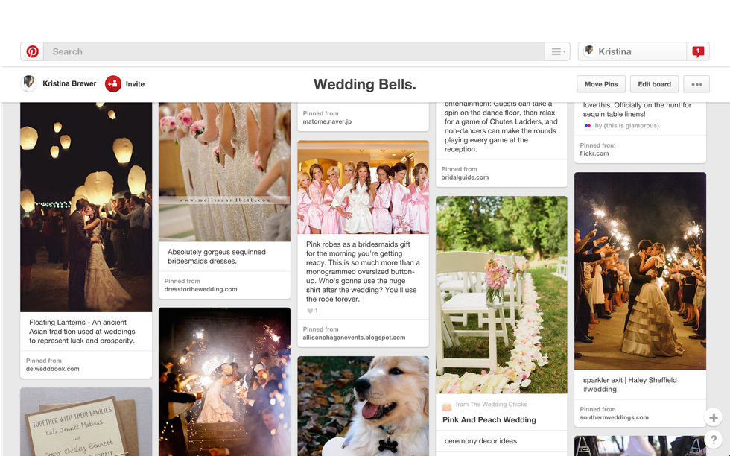The height and width of the screenshot is (456, 730).
Task: Open the floating lanterns pin image
Action: coord(86,207)
